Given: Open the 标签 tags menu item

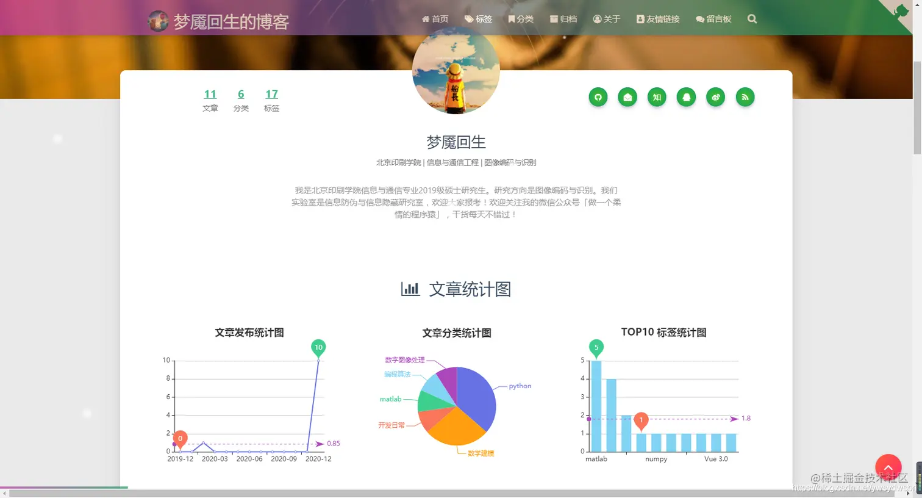Looking at the screenshot, I should tap(478, 19).
